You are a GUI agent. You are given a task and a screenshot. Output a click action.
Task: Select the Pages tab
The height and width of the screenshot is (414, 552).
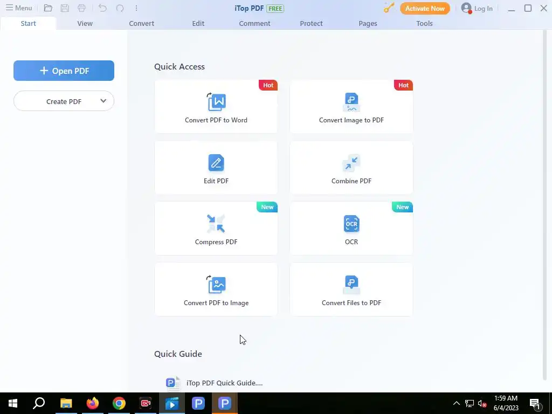pos(368,23)
